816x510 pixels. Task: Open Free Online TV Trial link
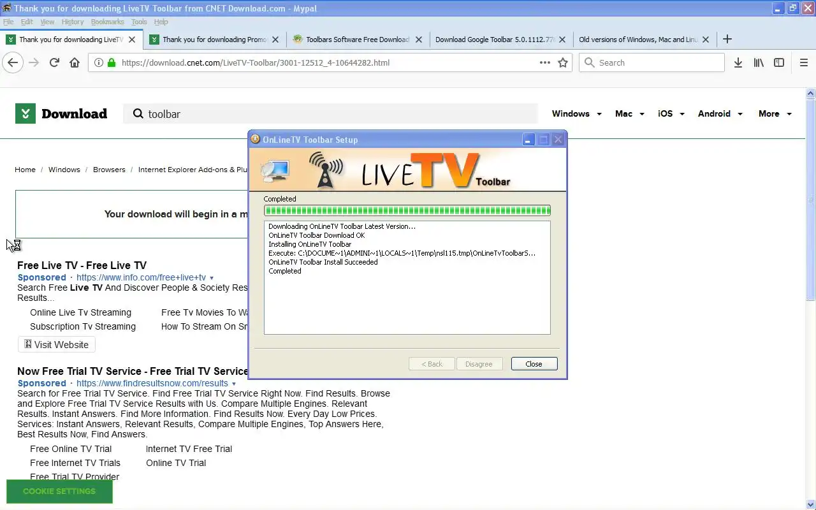tap(71, 449)
